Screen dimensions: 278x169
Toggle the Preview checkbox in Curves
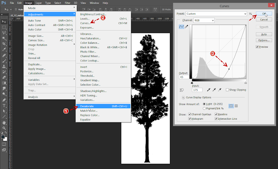point(257,47)
